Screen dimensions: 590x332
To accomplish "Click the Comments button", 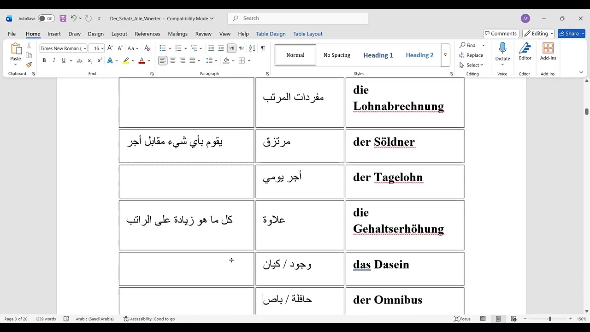I will [501, 34].
